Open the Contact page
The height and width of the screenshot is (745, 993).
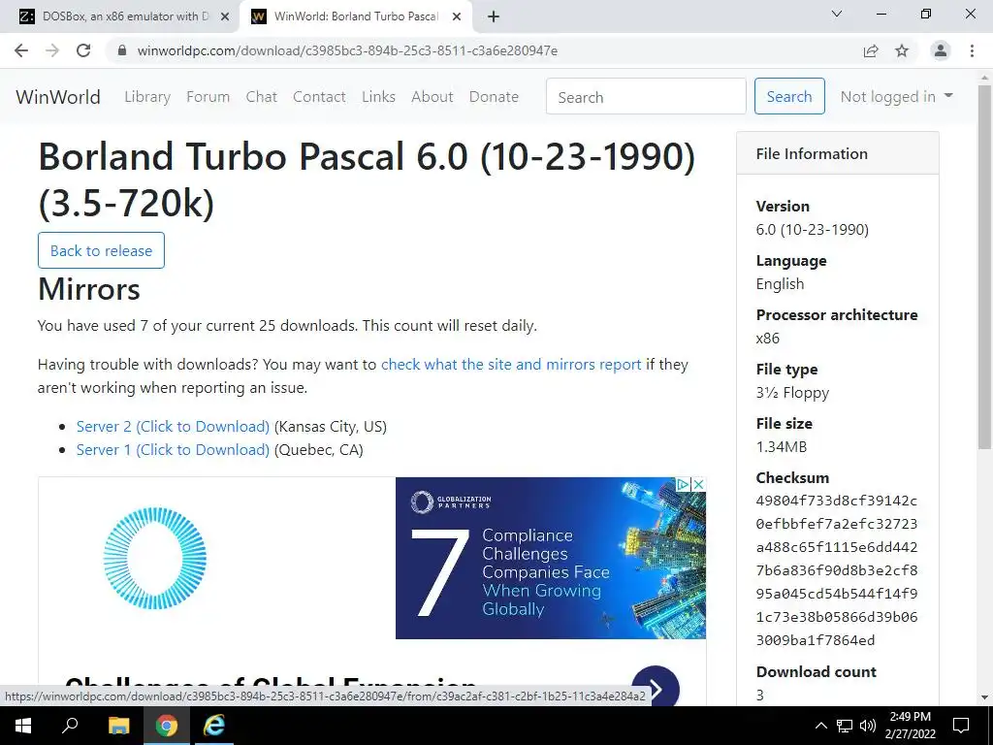[319, 97]
